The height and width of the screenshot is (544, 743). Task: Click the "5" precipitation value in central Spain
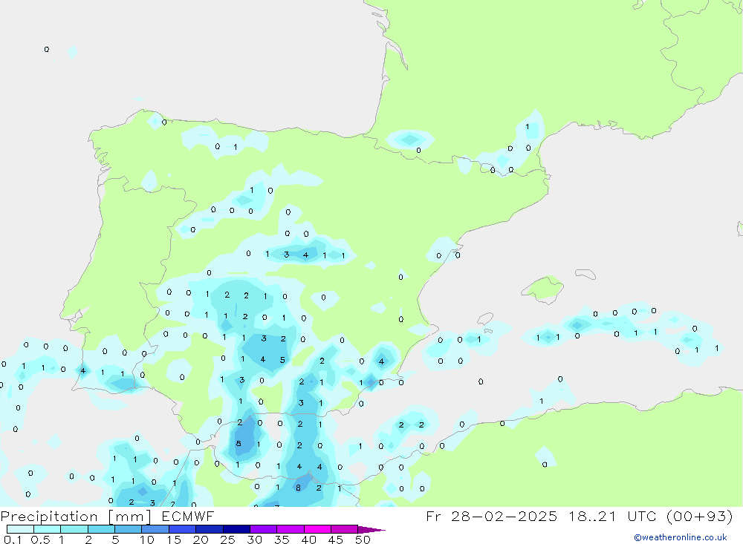coord(282,360)
